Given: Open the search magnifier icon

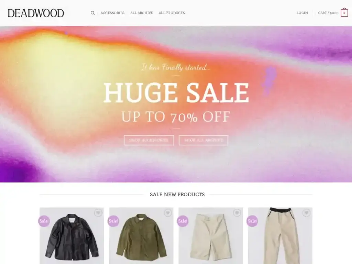Looking at the screenshot, I should tap(92, 13).
